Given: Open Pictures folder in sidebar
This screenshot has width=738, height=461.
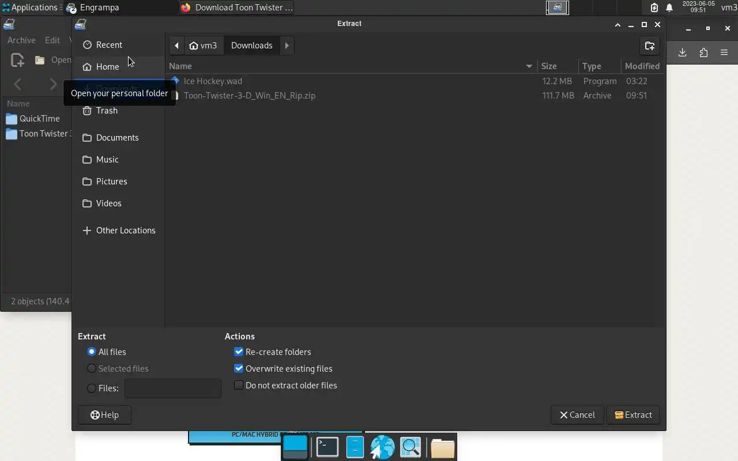Looking at the screenshot, I should point(118,182).
